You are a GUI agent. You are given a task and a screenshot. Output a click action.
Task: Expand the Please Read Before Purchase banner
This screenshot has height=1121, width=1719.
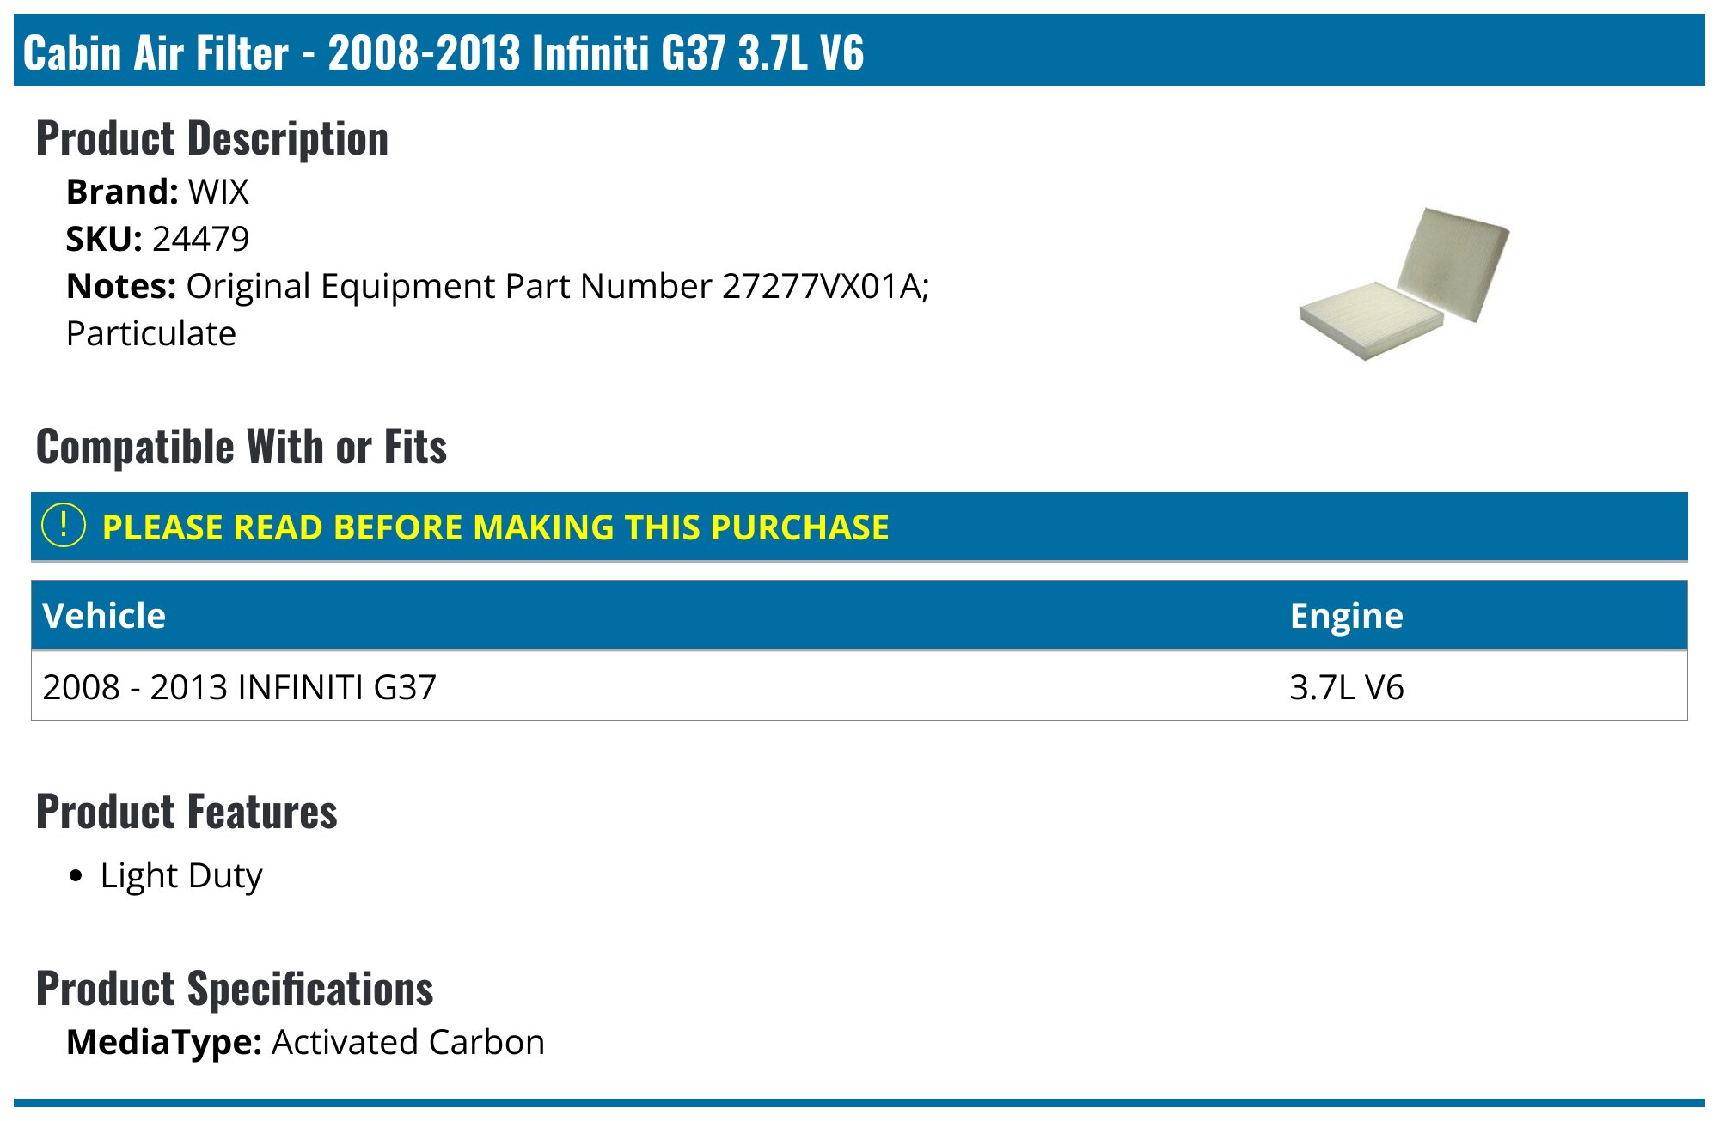point(495,527)
